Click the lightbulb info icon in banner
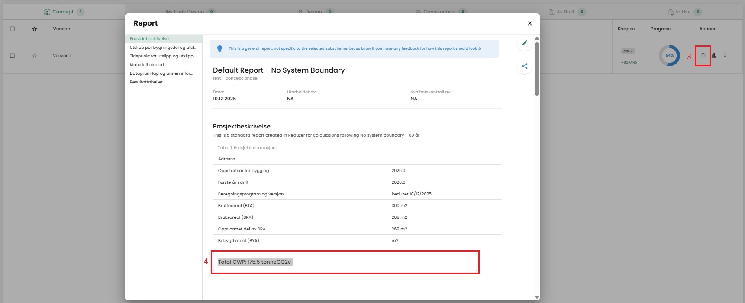The height and width of the screenshot is (303, 745). pos(219,49)
